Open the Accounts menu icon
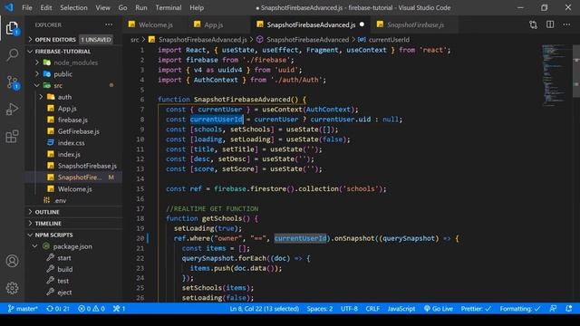 pos(12,261)
